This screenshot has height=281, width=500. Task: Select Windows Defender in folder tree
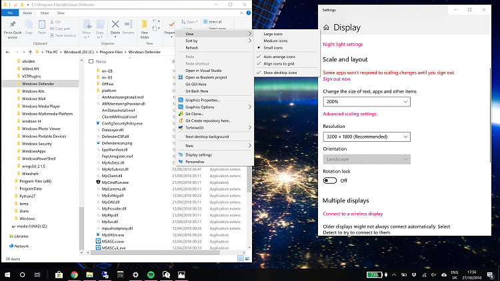pyautogui.click(x=38, y=84)
